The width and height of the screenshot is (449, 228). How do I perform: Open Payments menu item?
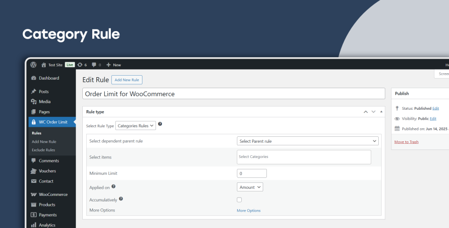pyautogui.click(x=48, y=215)
